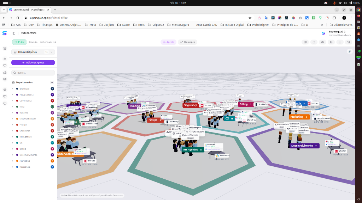
Task: Open the side panel icon near the toolbar
Action: (x=305, y=42)
